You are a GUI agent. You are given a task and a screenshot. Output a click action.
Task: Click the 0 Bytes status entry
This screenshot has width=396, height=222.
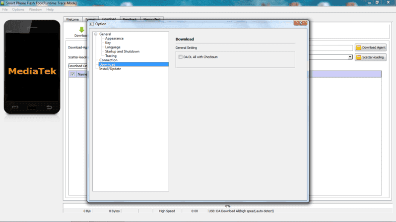114,211
